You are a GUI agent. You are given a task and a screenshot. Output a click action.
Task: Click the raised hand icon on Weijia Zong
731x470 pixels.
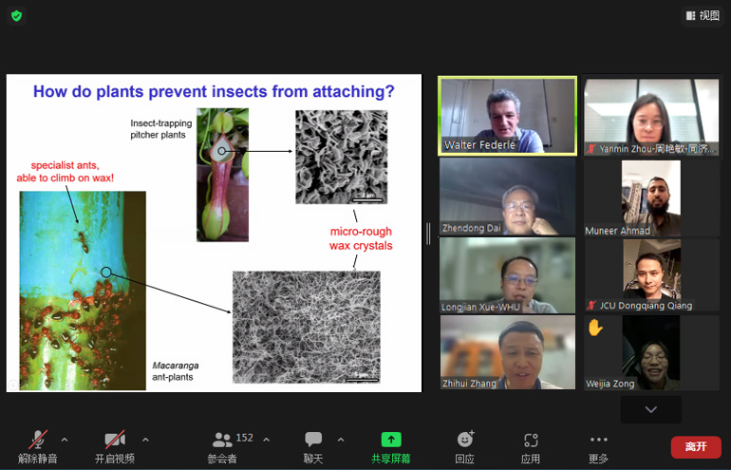click(595, 328)
